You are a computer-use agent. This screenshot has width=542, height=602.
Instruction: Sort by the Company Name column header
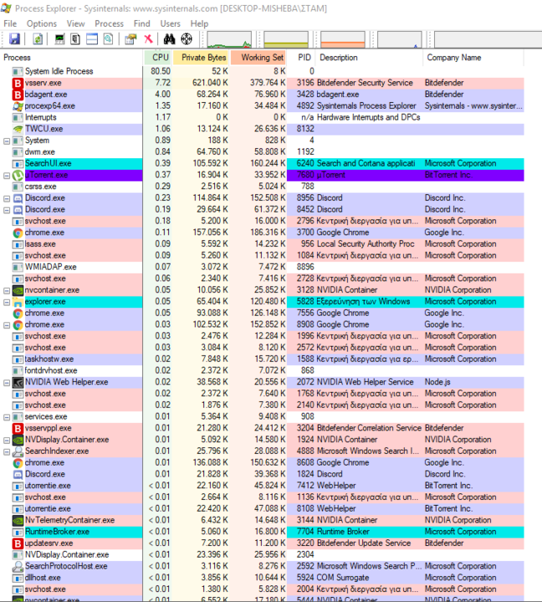[x=473, y=58]
